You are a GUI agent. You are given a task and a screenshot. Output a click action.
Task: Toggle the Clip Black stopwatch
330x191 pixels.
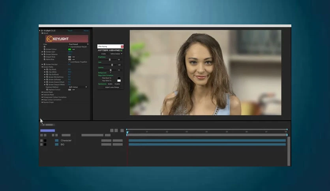click(47, 69)
